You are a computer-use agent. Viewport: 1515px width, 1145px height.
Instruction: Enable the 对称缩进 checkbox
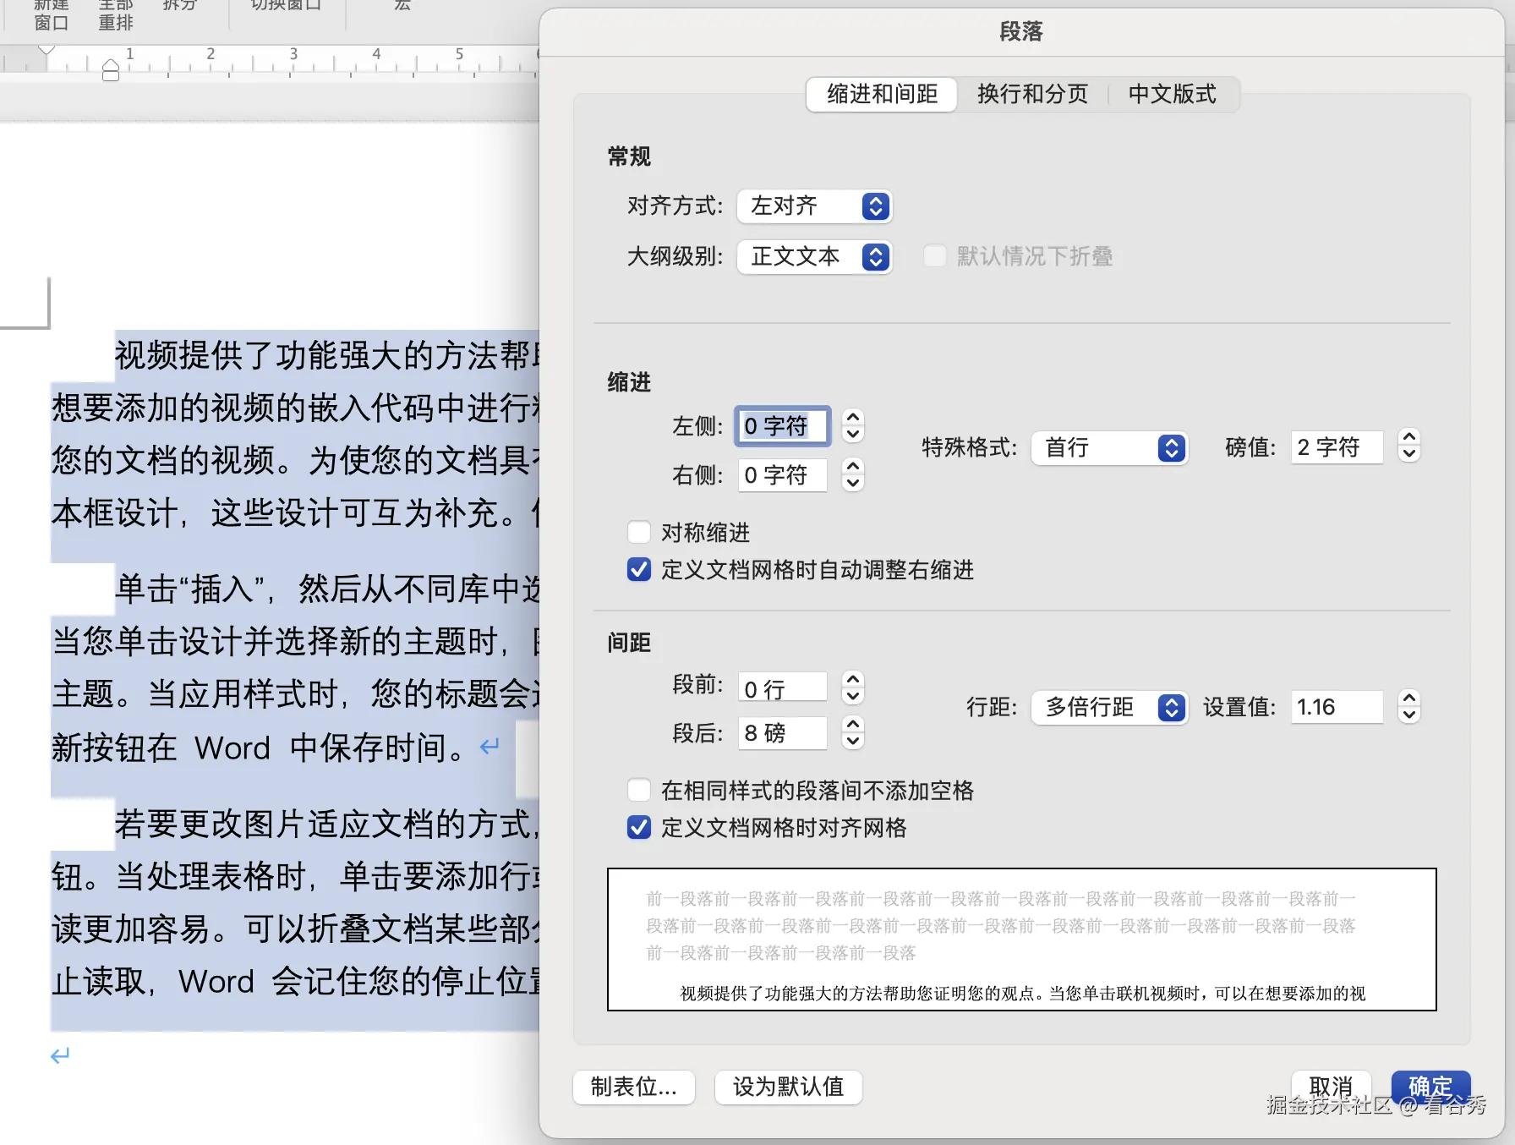click(639, 532)
